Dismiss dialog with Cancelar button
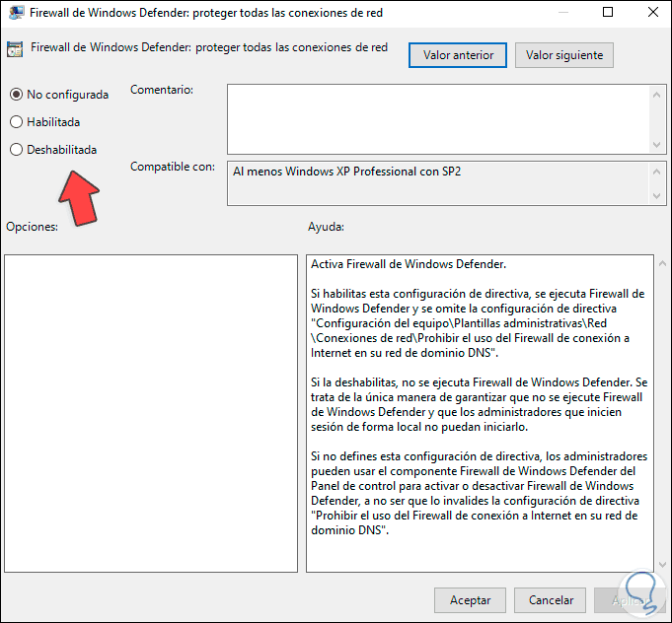The width and height of the screenshot is (672, 623). (x=551, y=600)
